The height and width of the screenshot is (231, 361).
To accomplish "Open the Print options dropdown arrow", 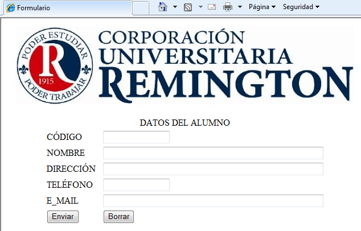I will tap(240, 7).
